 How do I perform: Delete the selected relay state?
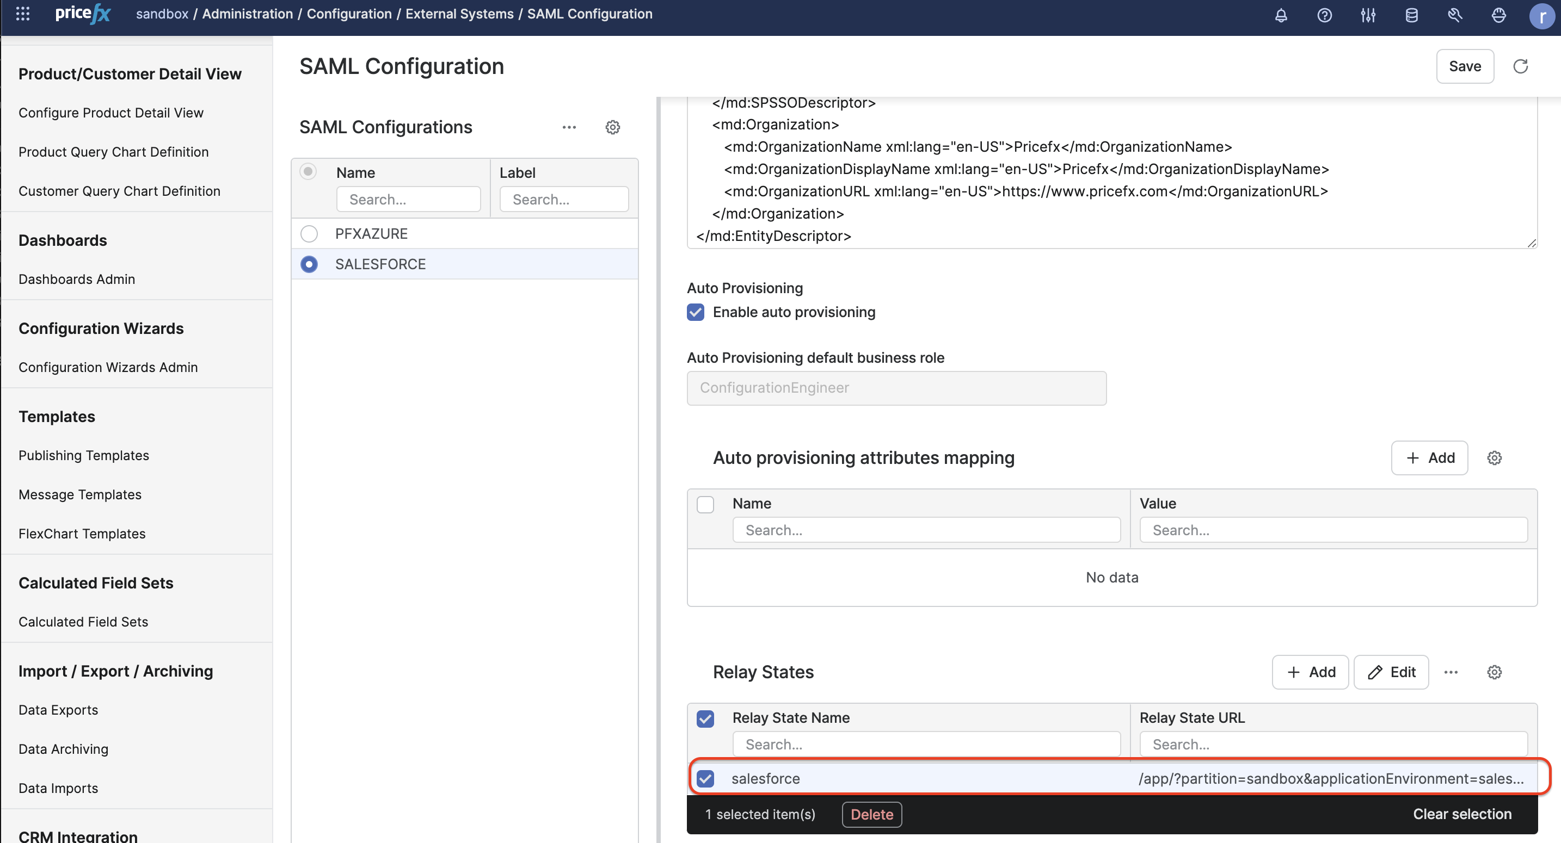coord(871,814)
